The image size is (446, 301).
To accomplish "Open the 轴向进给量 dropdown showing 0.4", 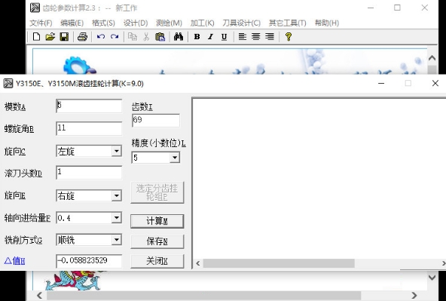I will tap(116, 218).
